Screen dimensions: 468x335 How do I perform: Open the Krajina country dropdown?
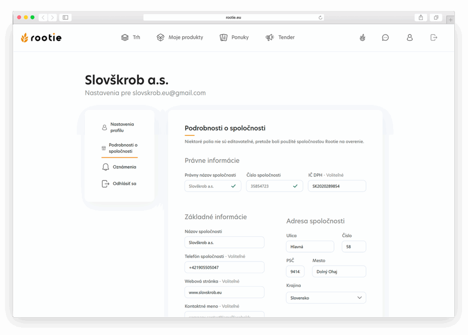coord(326,298)
